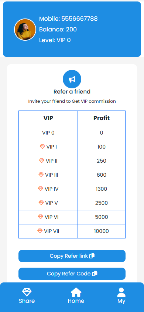
Task: Switch to the Share tab label
Action: 27,301
